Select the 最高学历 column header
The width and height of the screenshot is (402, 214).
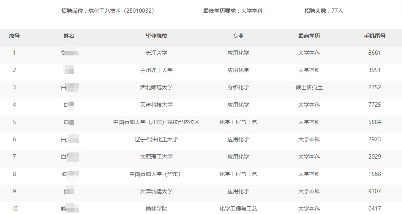pyautogui.click(x=309, y=36)
